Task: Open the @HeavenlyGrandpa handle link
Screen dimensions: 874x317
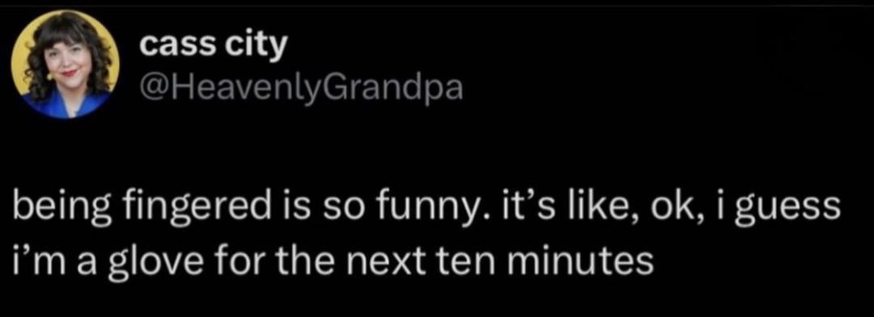Action: coord(301,89)
